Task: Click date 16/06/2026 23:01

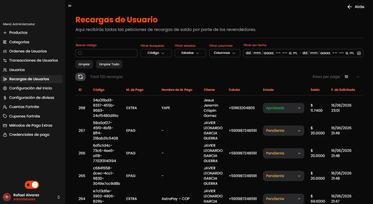Action: click(x=341, y=108)
